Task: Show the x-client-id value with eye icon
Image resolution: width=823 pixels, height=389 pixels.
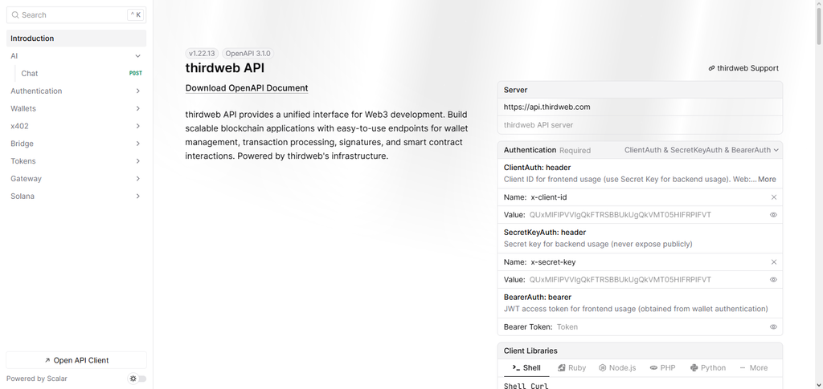Action: (x=773, y=215)
